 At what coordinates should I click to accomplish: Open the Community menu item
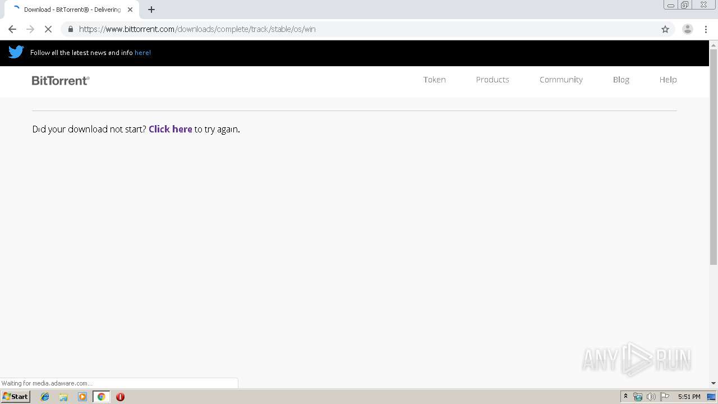tap(561, 80)
